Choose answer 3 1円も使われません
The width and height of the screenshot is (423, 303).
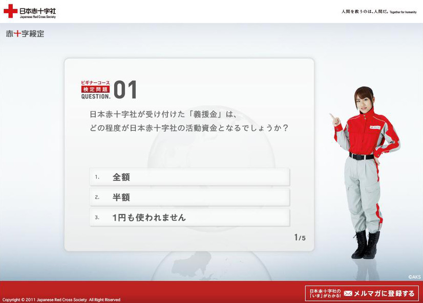189,218
